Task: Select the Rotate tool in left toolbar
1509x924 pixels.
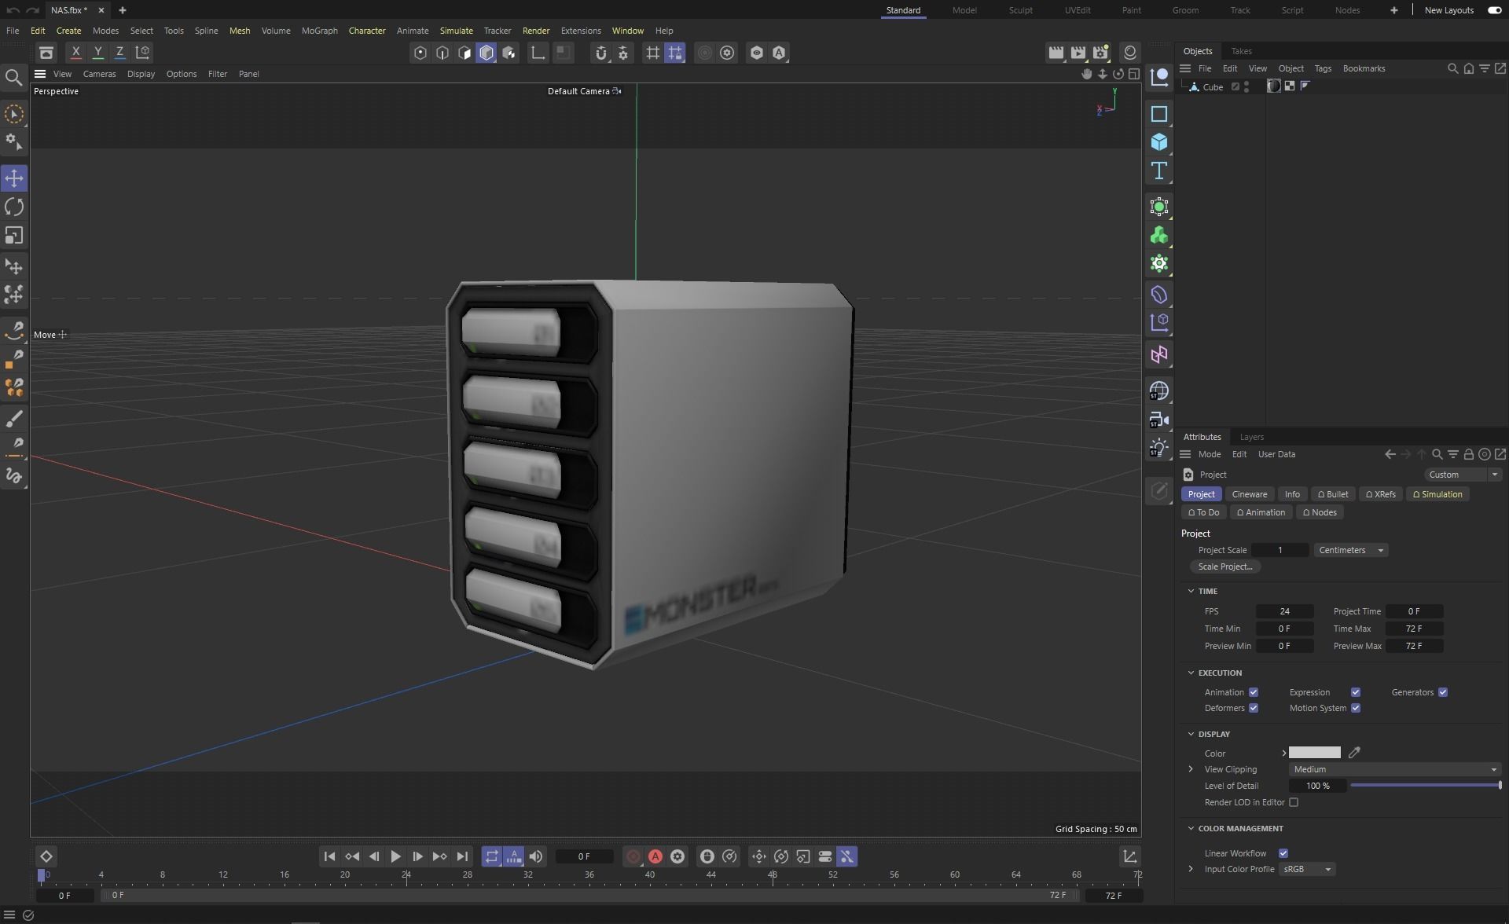Action: click(x=14, y=207)
